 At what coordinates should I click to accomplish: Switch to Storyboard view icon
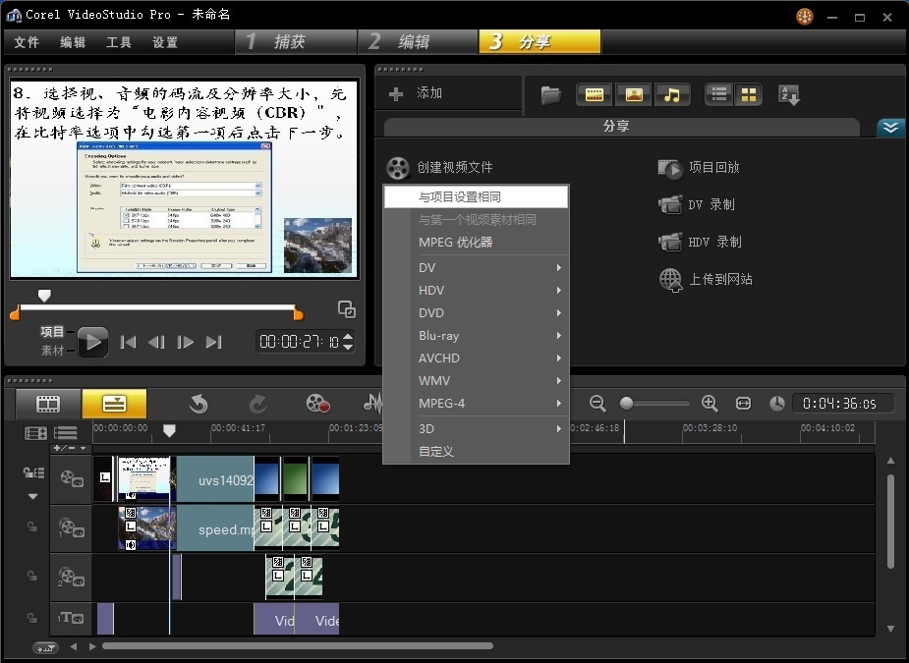coord(48,403)
